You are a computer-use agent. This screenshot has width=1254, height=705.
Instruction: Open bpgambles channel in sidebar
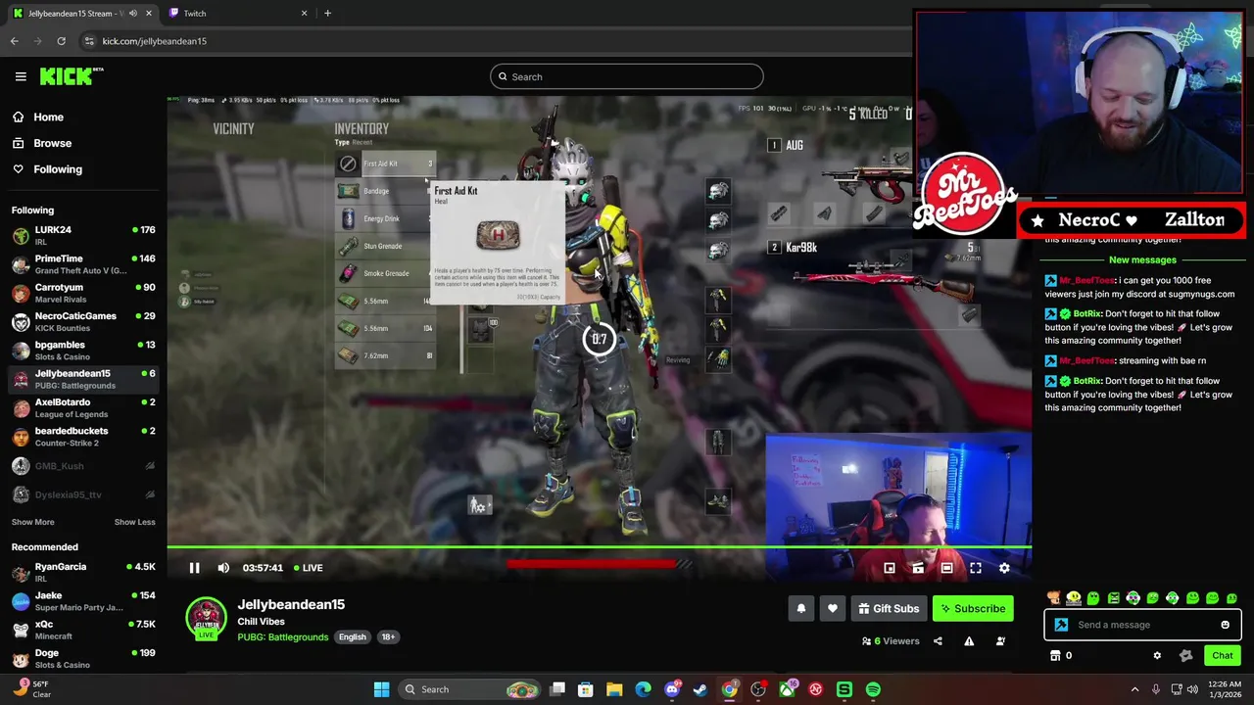coord(83,351)
